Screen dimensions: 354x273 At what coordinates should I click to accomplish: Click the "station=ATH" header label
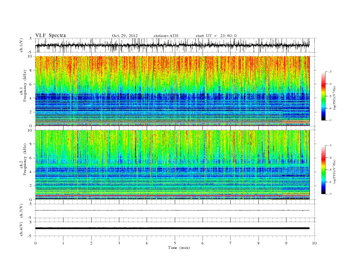coord(166,36)
